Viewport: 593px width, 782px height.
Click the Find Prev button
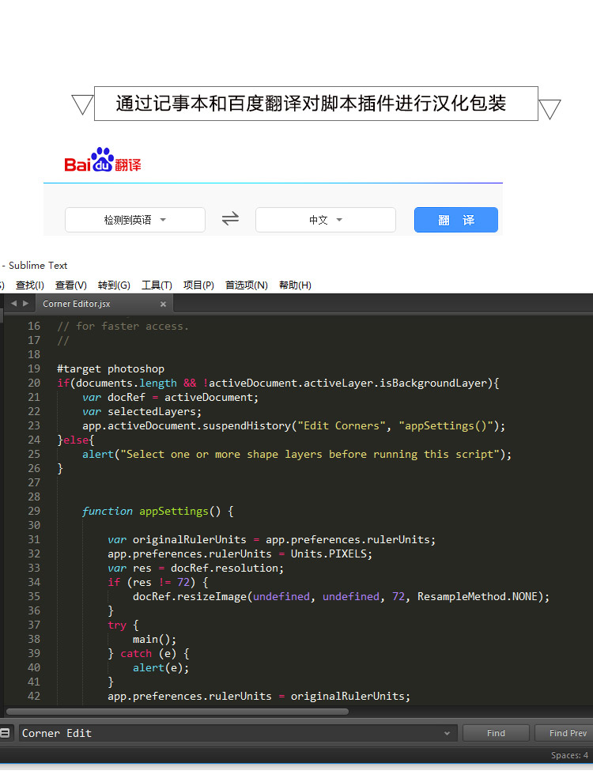pos(564,733)
